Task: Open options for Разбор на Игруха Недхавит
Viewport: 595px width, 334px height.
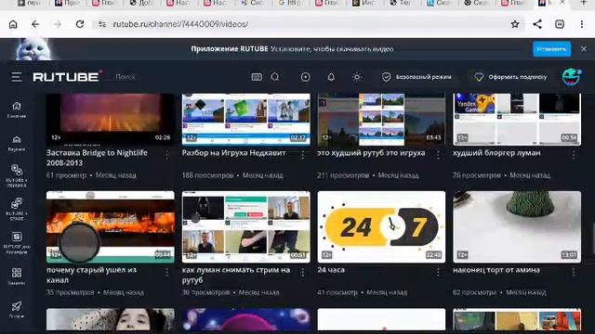Action: [302, 155]
